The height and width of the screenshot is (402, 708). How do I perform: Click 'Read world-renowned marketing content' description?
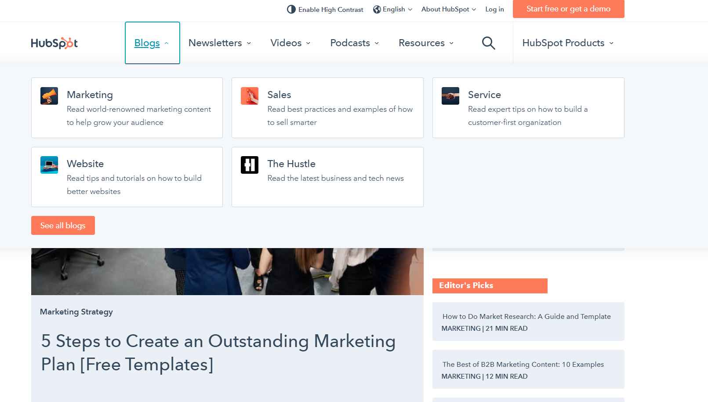point(139,116)
